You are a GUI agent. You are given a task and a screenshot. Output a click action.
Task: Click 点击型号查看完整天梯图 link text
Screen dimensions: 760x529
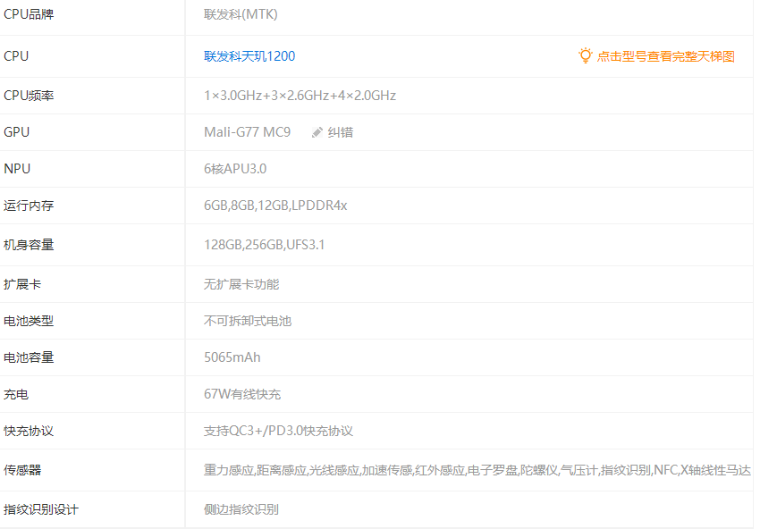[x=665, y=56]
